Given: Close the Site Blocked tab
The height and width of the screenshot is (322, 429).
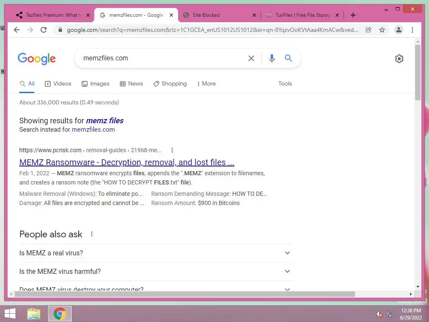Looking at the screenshot, I should tap(254, 15).
